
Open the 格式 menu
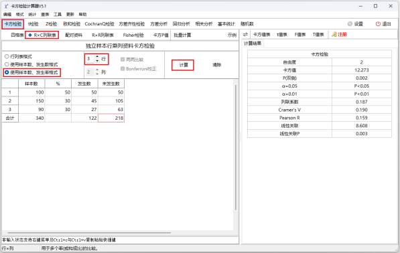tap(19, 15)
